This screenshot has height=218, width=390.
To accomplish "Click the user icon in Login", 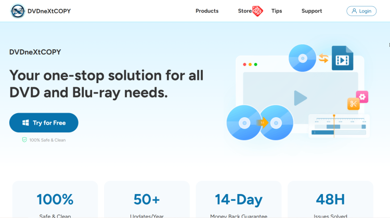I will [x=354, y=11].
